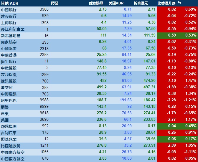This screenshot has width=198, height=162.
Task: Click the -0.85% percentage cell
Action: (190, 158)
